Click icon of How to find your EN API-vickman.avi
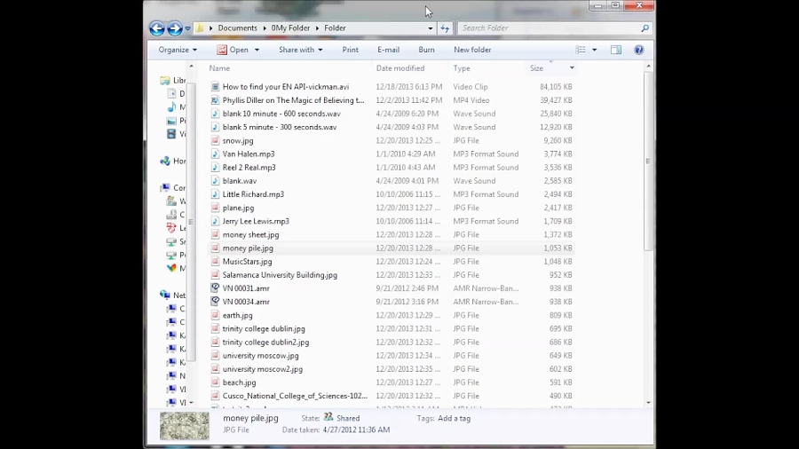Viewport: 799px width, 449px height. [x=215, y=87]
